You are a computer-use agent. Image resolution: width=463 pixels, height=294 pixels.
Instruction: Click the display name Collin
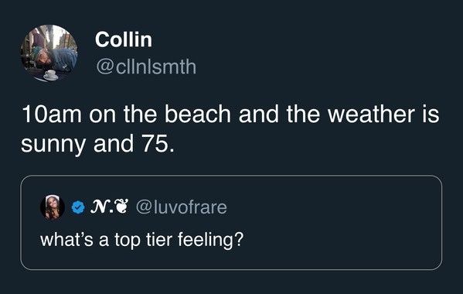click(124, 39)
